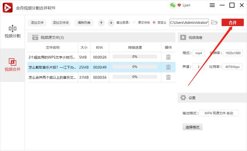Click the Lyan username
The image size is (247, 151).
(x=186, y=5)
